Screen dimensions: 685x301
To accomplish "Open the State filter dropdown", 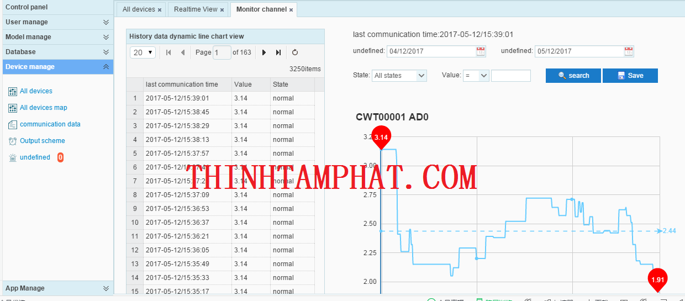I will click(399, 76).
